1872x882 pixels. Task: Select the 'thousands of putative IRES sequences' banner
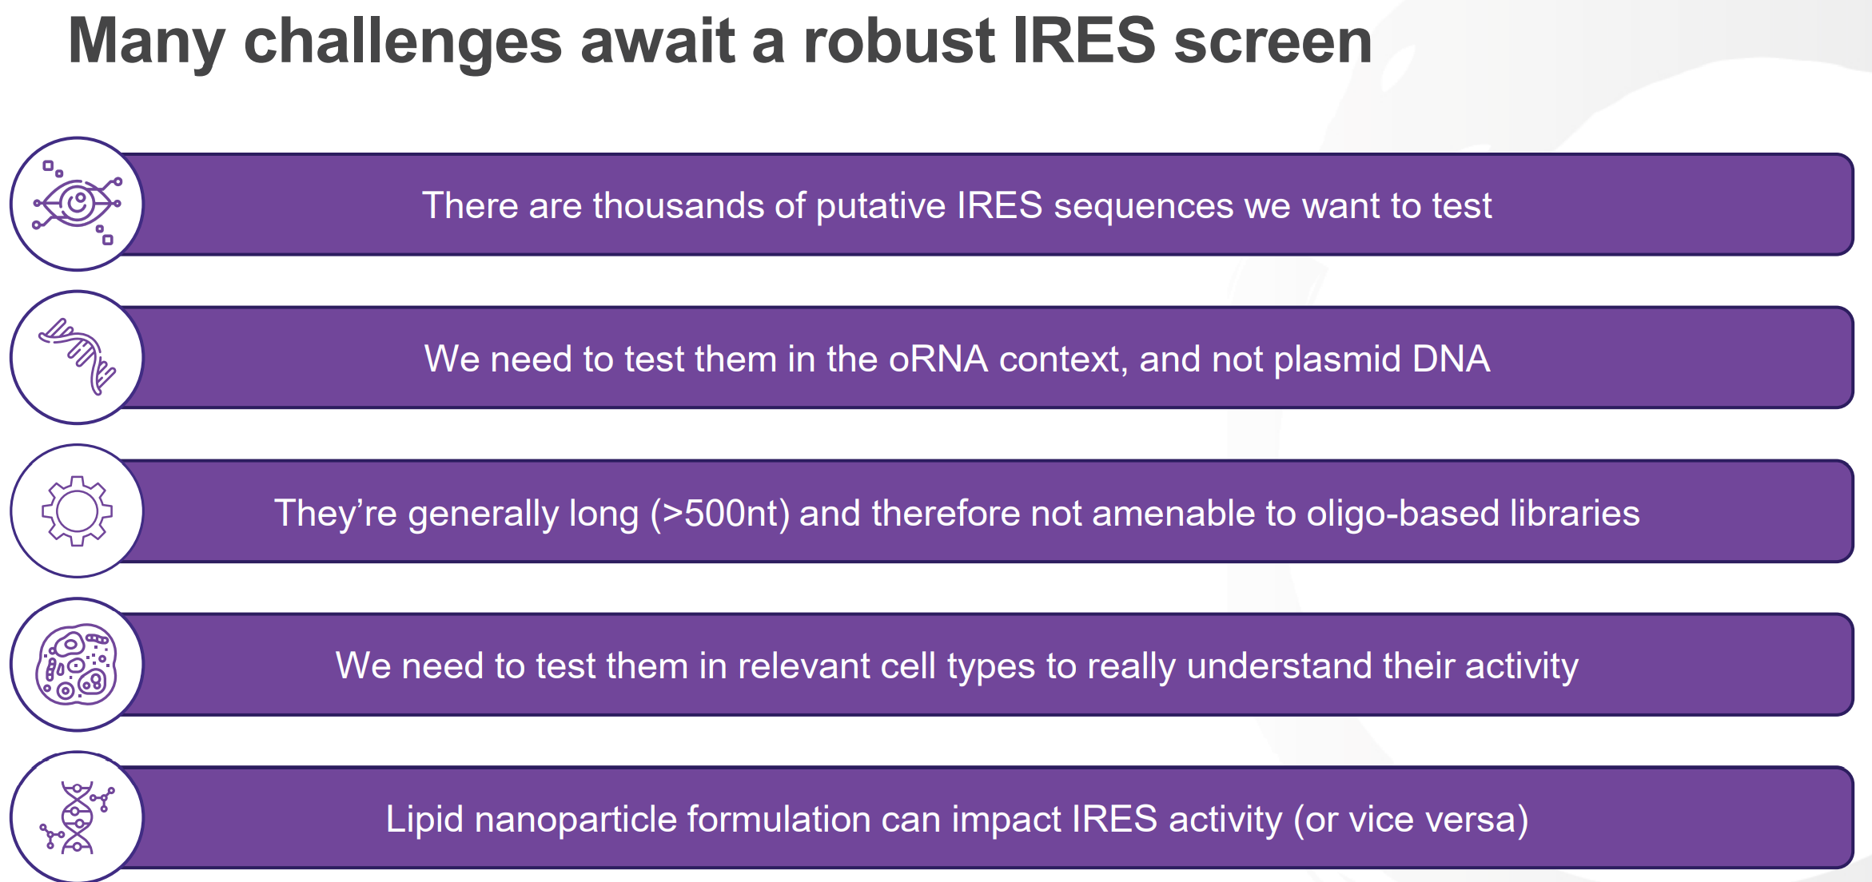pos(987,205)
